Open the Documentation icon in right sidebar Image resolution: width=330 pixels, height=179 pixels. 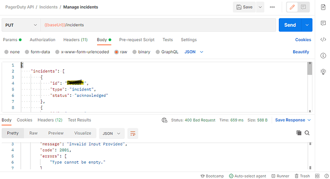click(x=323, y=7)
